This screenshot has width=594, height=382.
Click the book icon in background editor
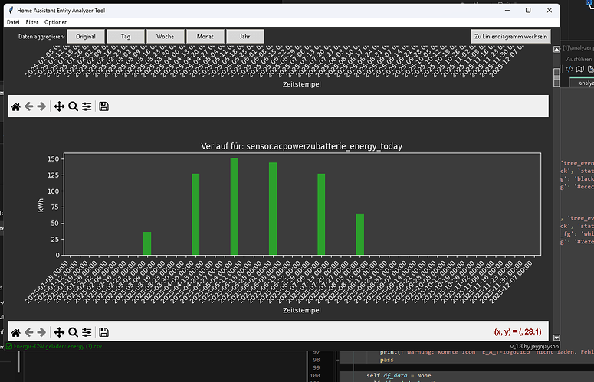(580, 69)
